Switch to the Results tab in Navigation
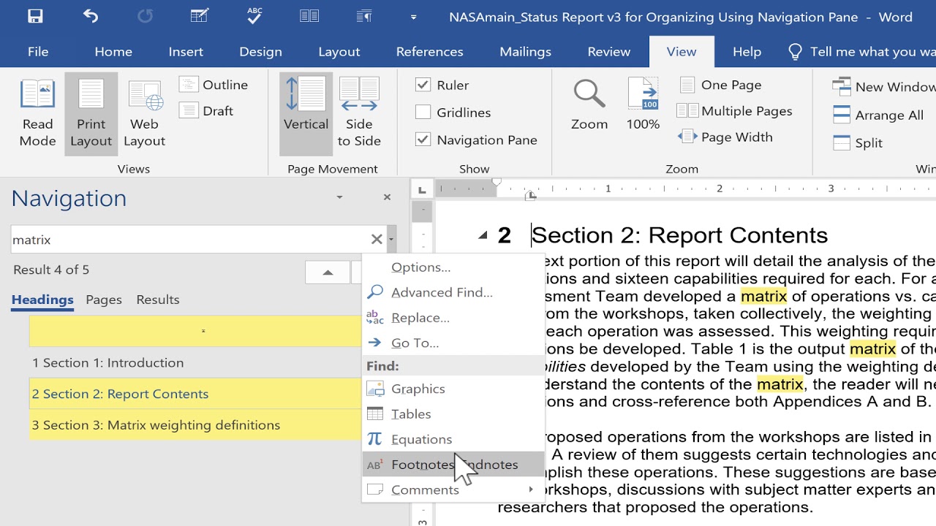 pyautogui.click(x=157, y=300)
